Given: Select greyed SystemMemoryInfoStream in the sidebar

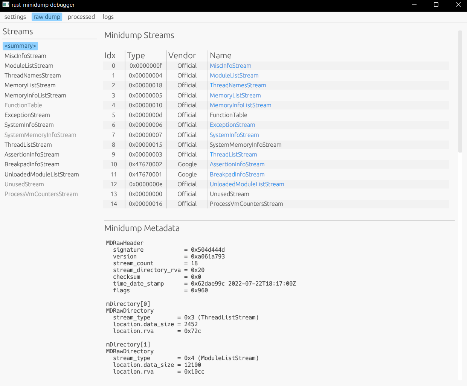Looking at the screenshot, I should [40, 135].
